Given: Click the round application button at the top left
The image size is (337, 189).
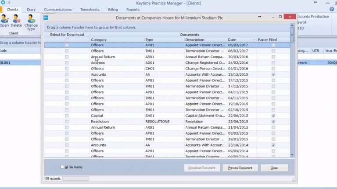Looking at the screenshot, I should (x=3, y=2).
